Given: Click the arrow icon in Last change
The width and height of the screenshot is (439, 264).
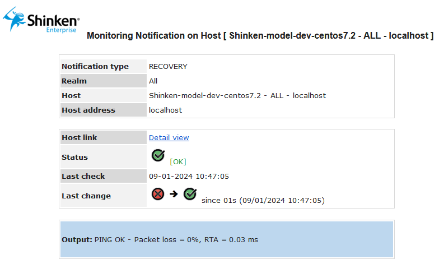Looking at the screenshot, I should click(x=174, y=194).
